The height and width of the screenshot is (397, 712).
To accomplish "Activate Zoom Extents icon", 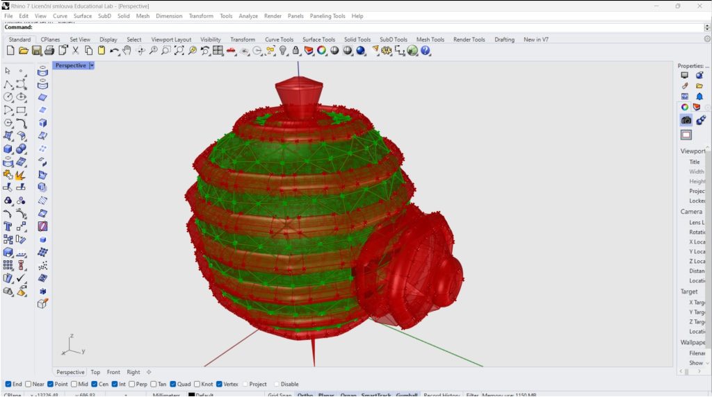I will (x=179, y=51).
